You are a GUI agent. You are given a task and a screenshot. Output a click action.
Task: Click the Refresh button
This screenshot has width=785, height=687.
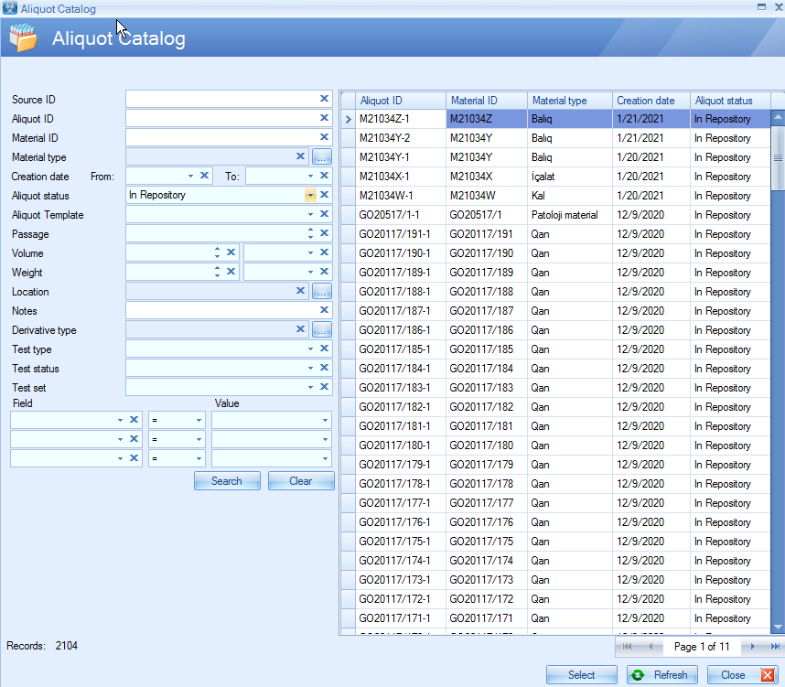(661, 675)
